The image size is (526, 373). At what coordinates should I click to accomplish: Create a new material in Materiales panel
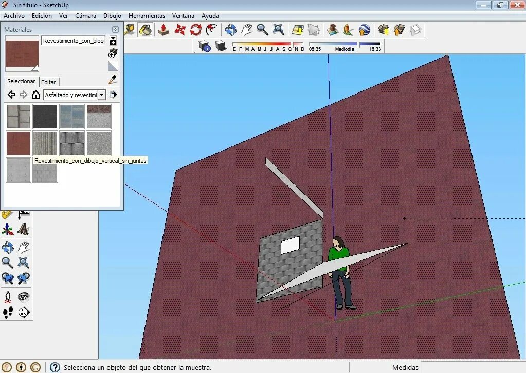(x=113, y=53)
